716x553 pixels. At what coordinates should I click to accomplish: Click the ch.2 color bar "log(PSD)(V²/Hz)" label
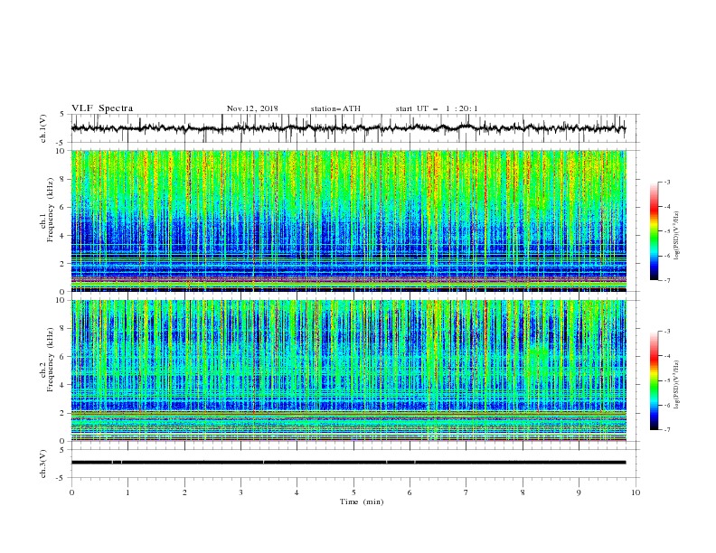(x=676, y=385)
